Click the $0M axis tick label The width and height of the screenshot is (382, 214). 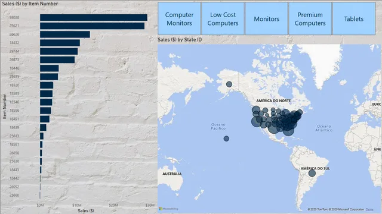40,205
